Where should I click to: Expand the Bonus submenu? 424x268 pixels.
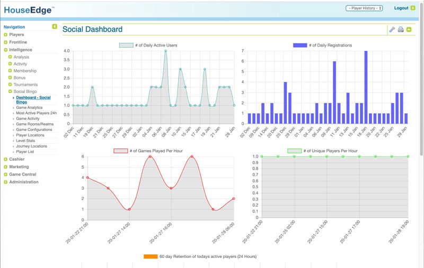[10, 78]
